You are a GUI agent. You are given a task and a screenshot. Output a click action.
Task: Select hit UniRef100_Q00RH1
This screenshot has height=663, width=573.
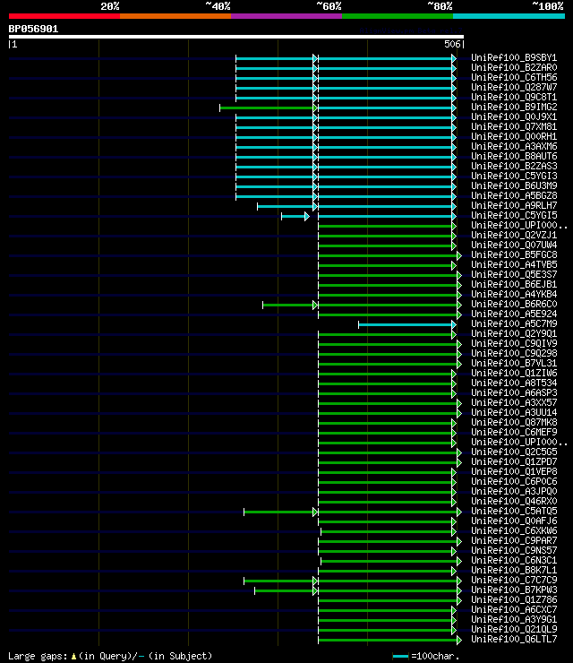click(514, 136)
